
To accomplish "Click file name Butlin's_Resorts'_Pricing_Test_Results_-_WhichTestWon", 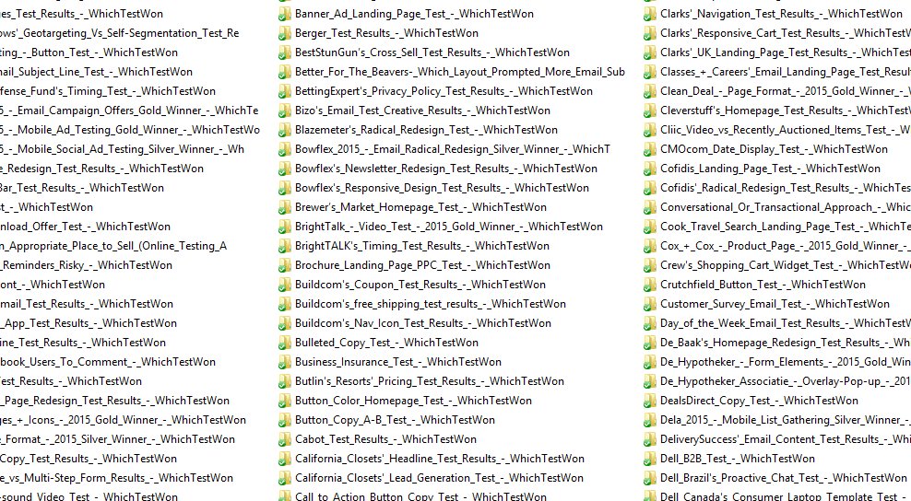I will coord(430,381).
